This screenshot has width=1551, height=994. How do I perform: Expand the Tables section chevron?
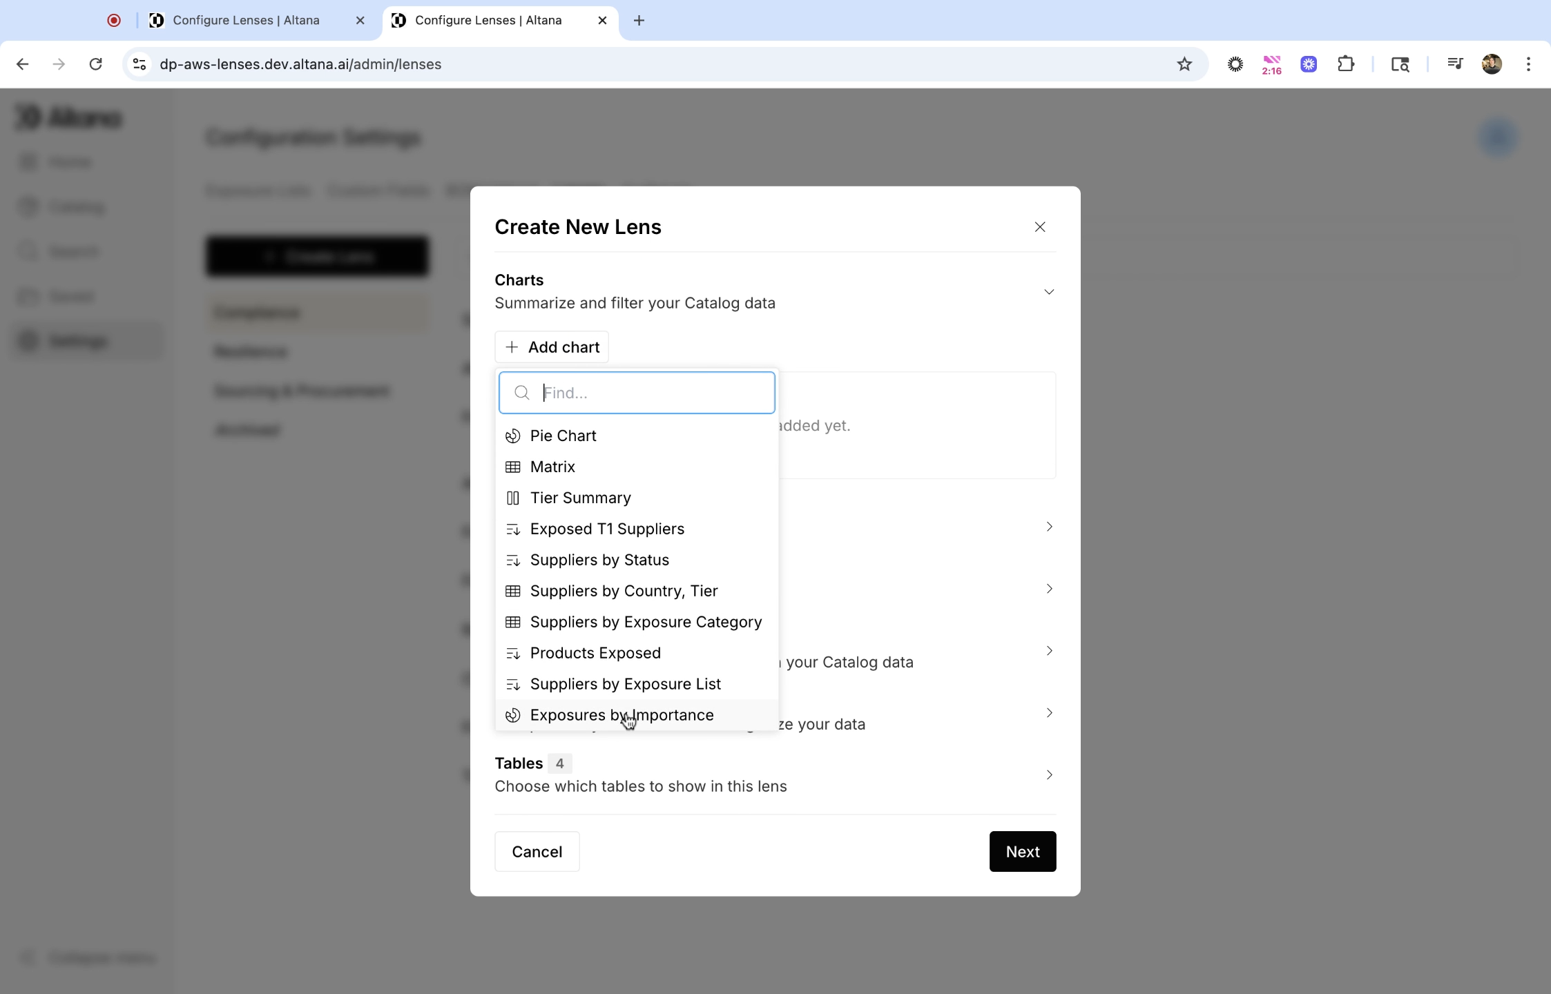click(x=1048, y=774)
